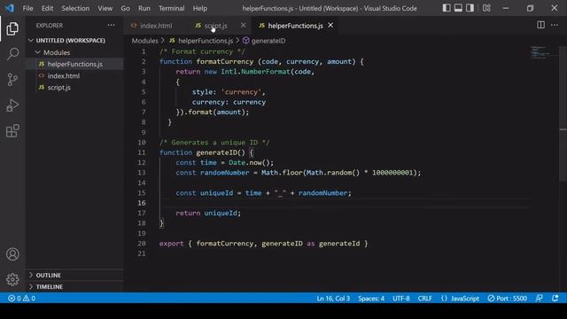Open the Manage gear icon
This screenshot has height=319, width=567.
[x=12, y=279]
